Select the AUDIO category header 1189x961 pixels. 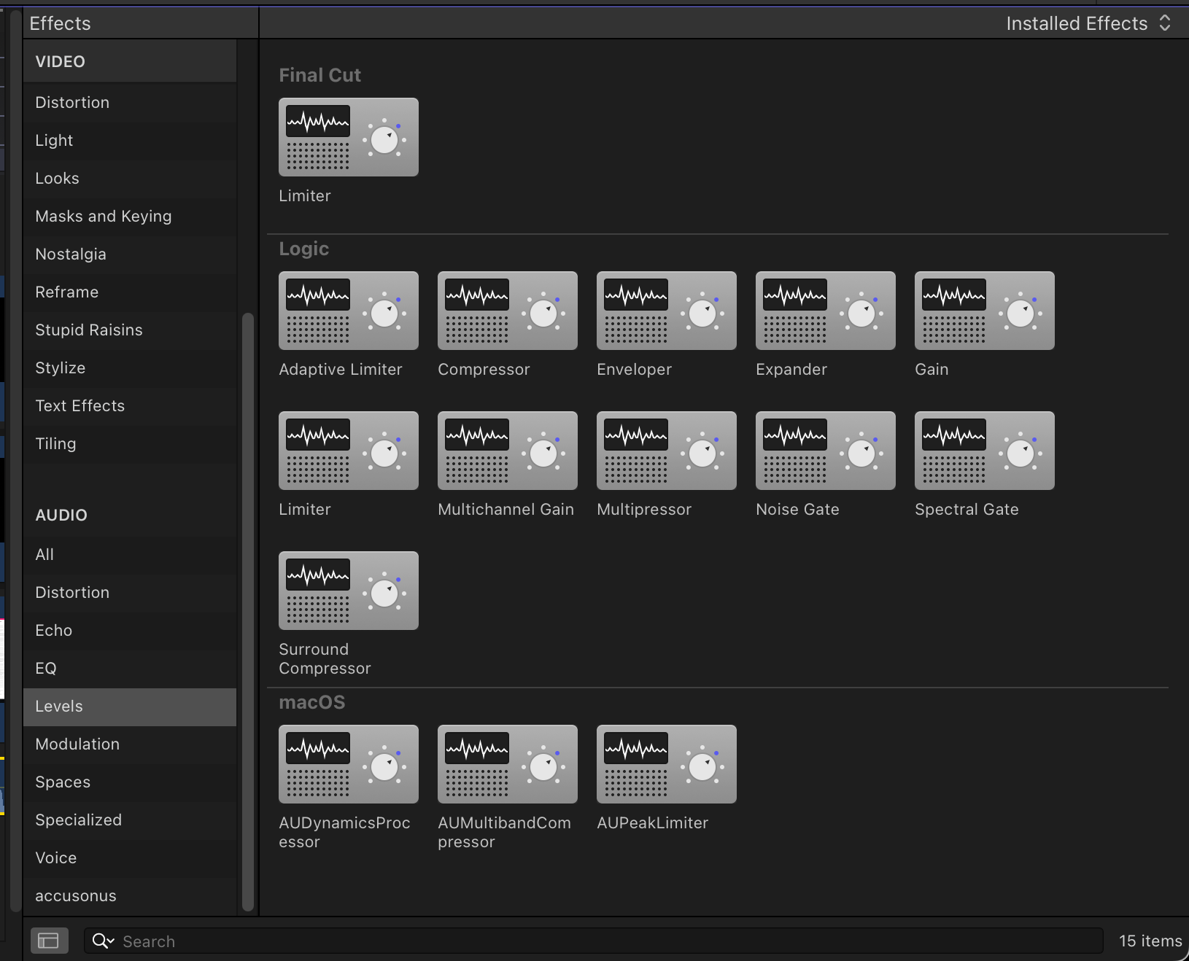pyautogui.click(x=130, y=515)
